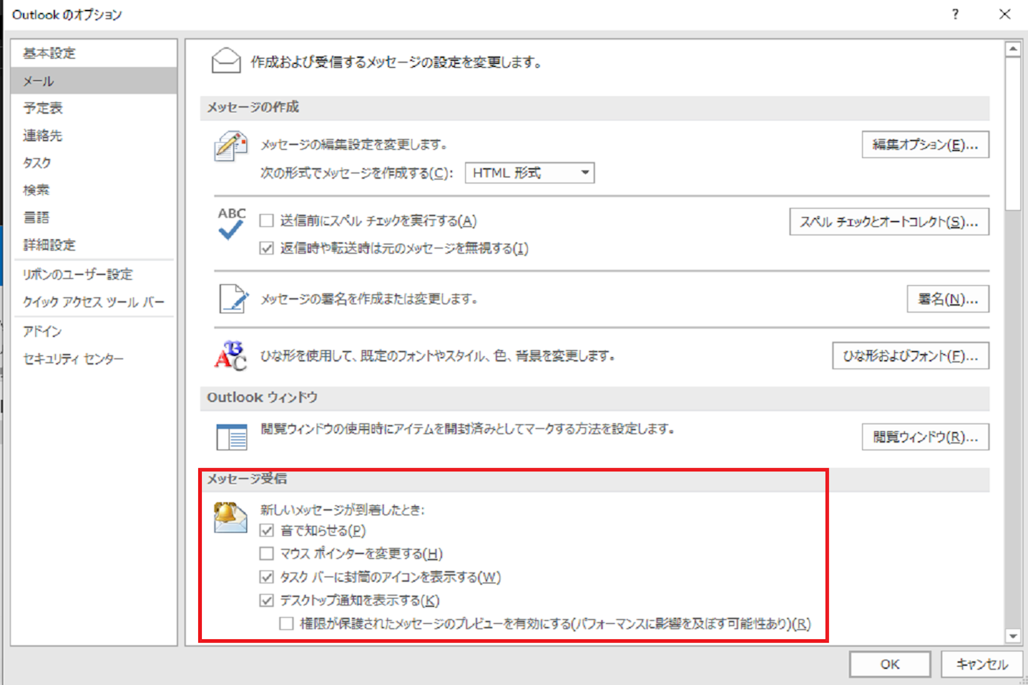Viewport: 1028px width, 685px height.
Task: Open 詳細設定 category in sidebar
Action: coord(49,245)
